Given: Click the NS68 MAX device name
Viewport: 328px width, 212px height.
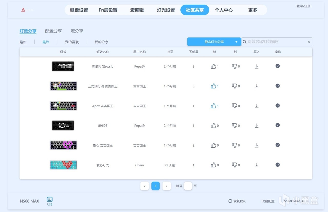Looking at the screenshot, I should pyautogui.click(x=29, y=201).
